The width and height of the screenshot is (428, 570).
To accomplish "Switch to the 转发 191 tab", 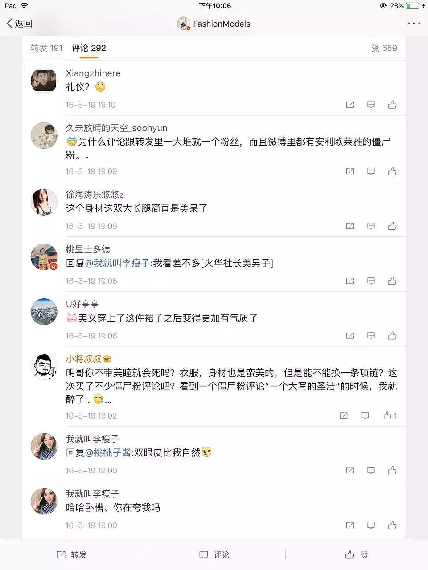I will click(46, 48).
